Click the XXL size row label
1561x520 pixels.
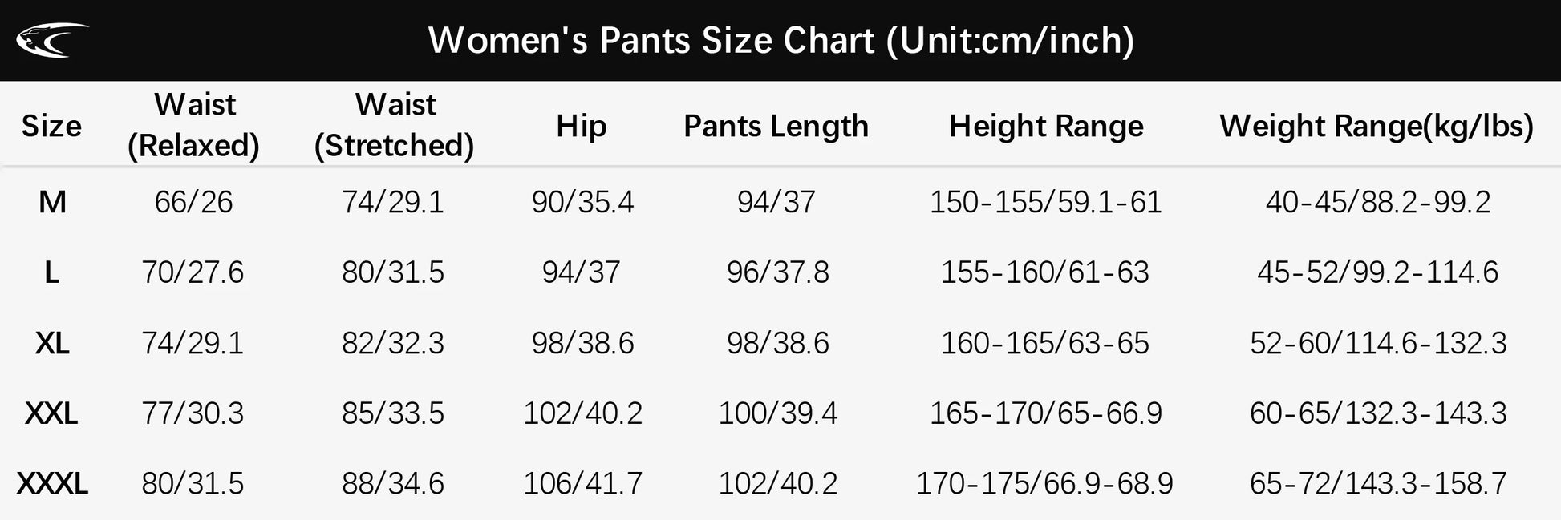52,413
